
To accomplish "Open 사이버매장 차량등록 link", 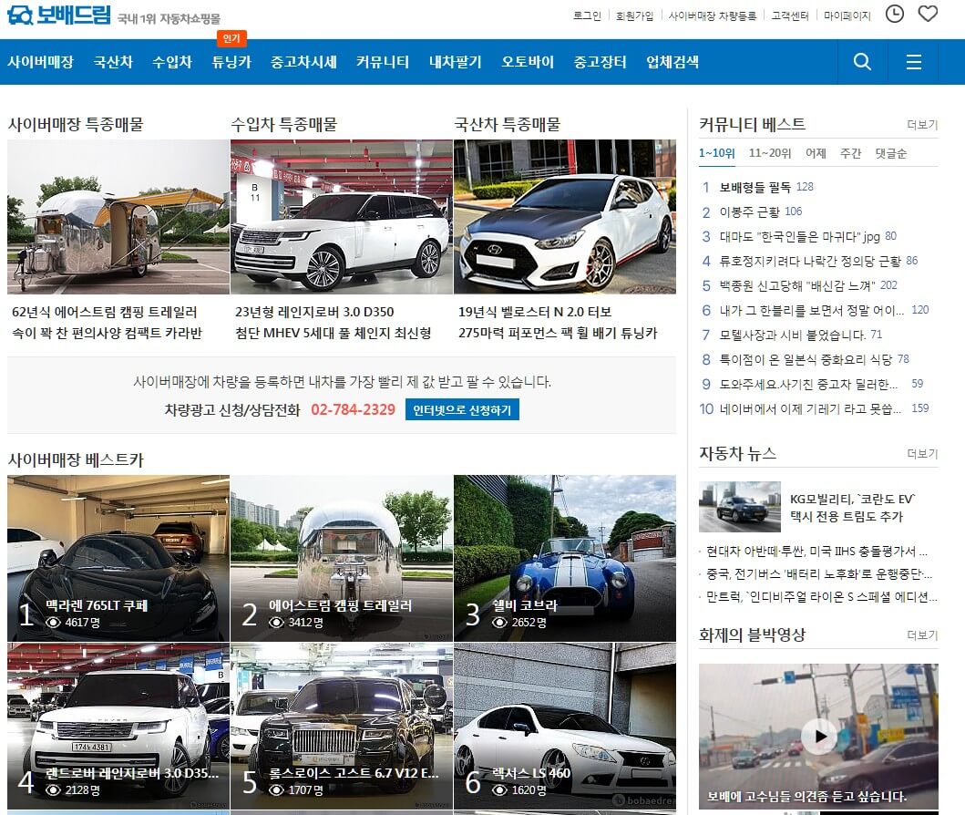I will click(712, 16).
